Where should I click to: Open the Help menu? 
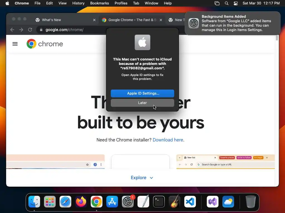pos(168,3)
